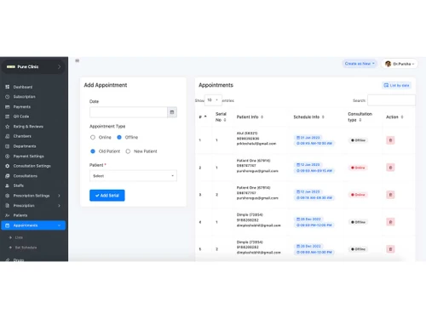Expand the Prescription submenu arrow
This screenshot has width=426, height=319.
pyautogui.click(x=59, y=206)
